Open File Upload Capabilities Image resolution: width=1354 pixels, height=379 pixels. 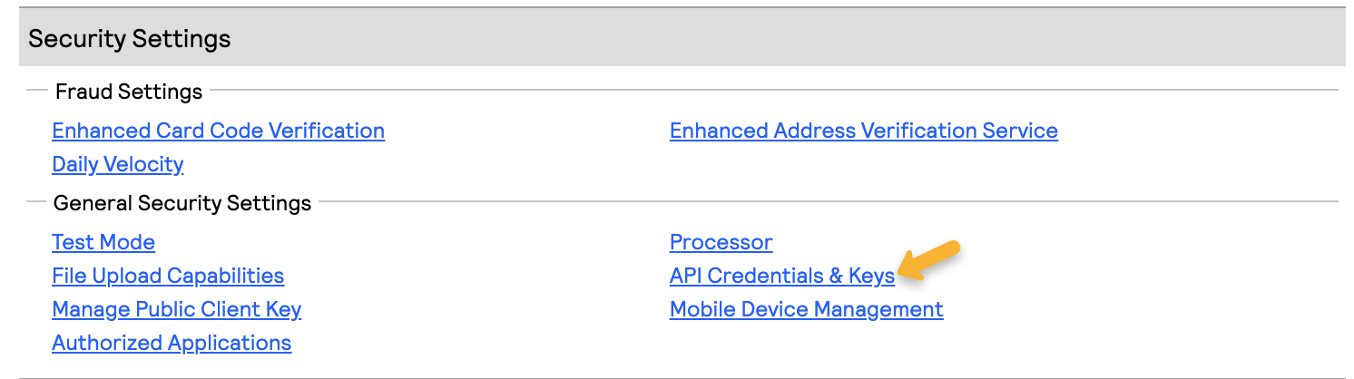point(168,276)
